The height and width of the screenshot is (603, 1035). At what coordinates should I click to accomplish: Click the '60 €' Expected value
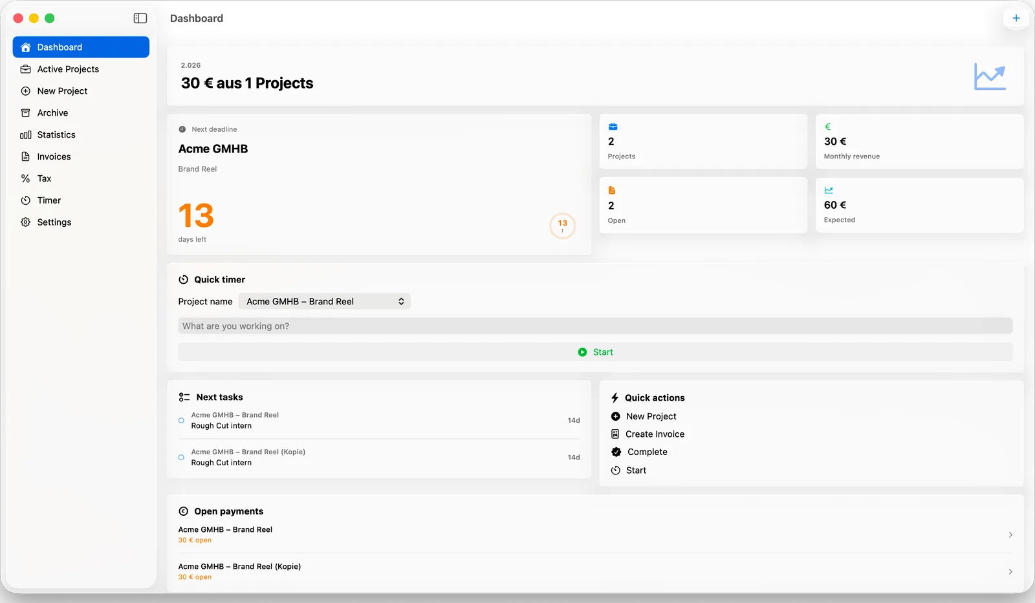click(835, 205)
